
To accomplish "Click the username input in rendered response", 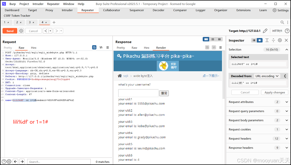I will pyautogui.click(x=138, y=93).
